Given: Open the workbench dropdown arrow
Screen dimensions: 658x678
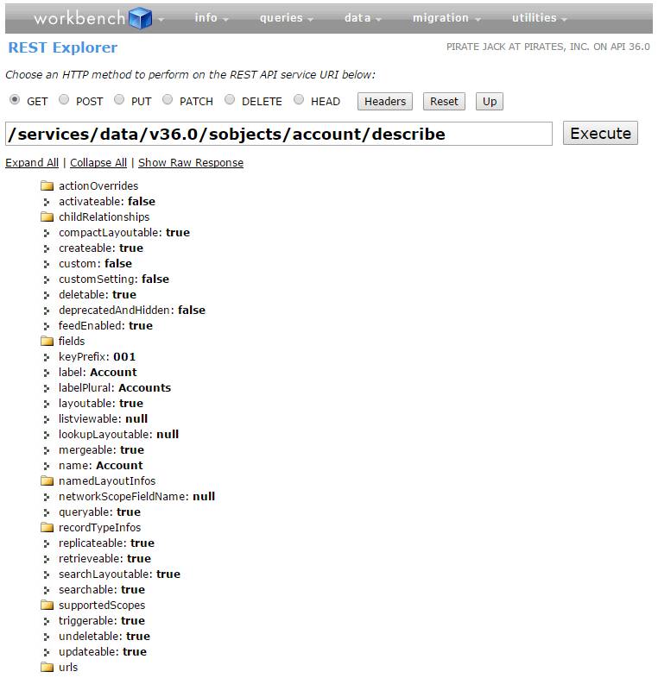Looking at the screenshot, I should point(161,20).
